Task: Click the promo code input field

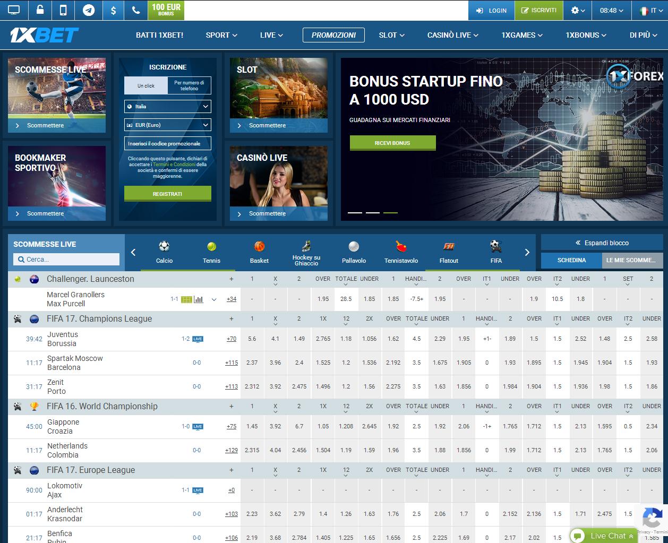Action: click(168, 143)
